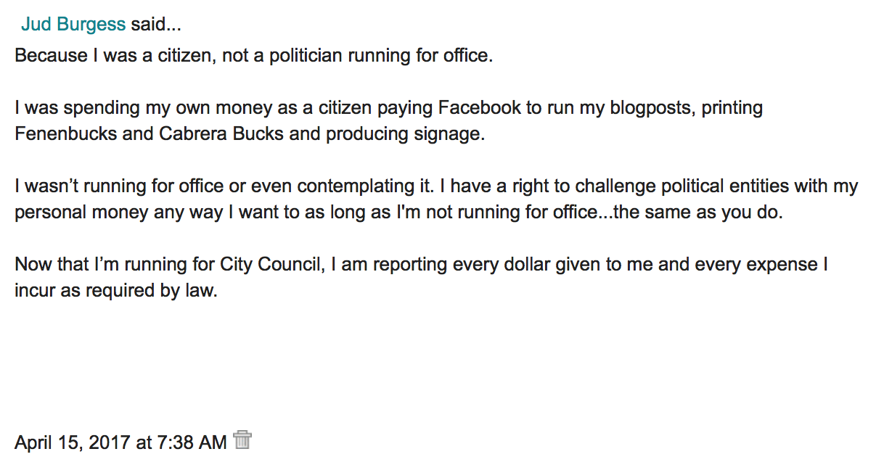Click the word "Fenenbucks" in the comment
The height and width of the screenshot is (470, 884).
62,134
